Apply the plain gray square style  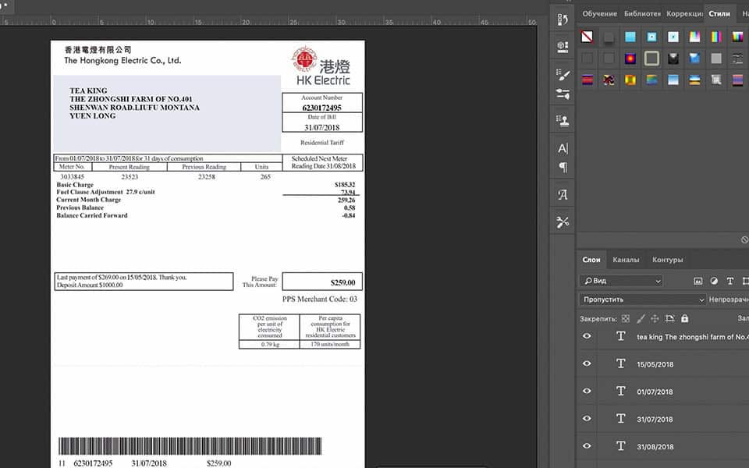(716, 58)
